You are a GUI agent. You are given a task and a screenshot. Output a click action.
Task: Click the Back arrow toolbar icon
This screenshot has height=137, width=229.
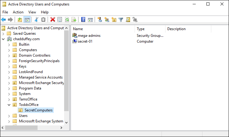3,19
